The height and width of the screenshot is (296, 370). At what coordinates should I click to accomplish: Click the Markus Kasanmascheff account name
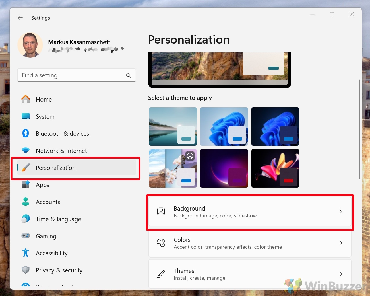pos(79,42)
